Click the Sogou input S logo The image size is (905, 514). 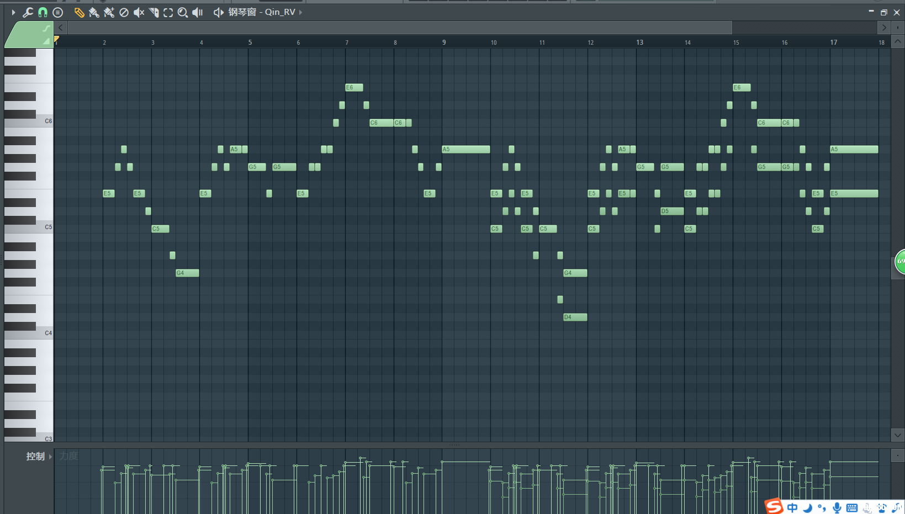point(774,506)
